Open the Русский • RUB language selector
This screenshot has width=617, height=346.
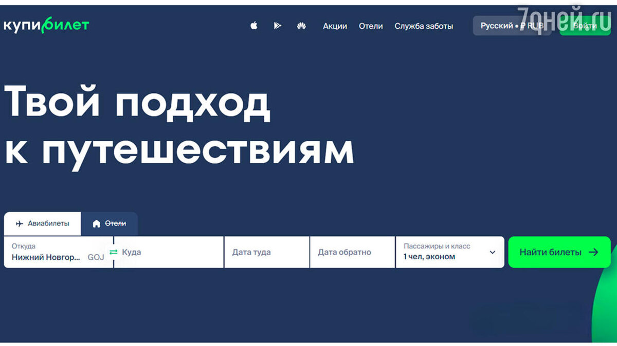pyautogui.click(x=512, y=25)
